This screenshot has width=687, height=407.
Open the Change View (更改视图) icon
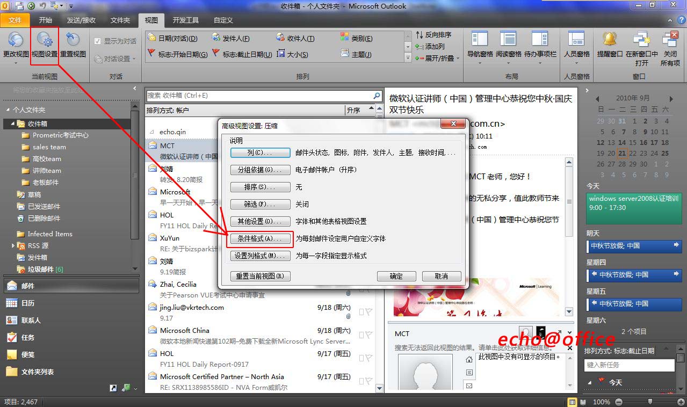click(16, 40)
